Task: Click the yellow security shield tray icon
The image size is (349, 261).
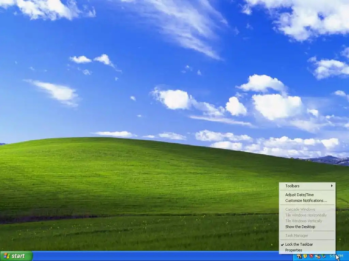Action: click(x=305, y=256)
